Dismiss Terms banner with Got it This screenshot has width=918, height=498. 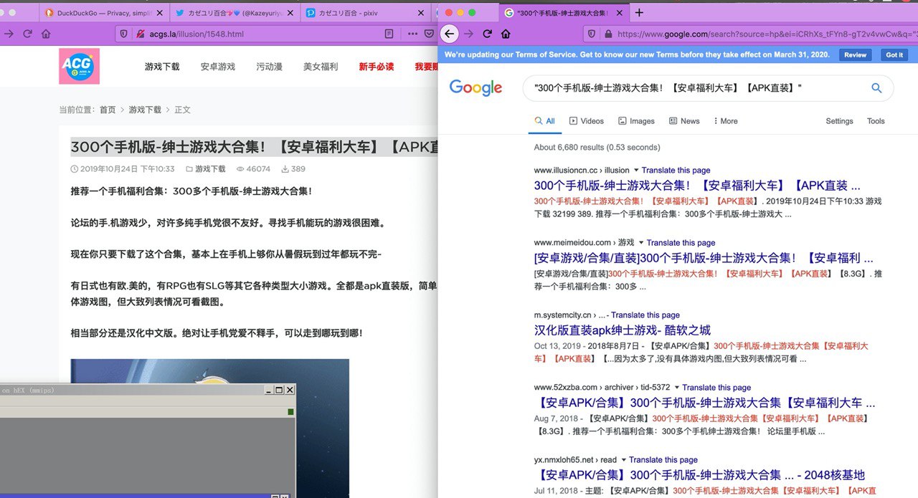pyautogui.click(x=894, y=54)
